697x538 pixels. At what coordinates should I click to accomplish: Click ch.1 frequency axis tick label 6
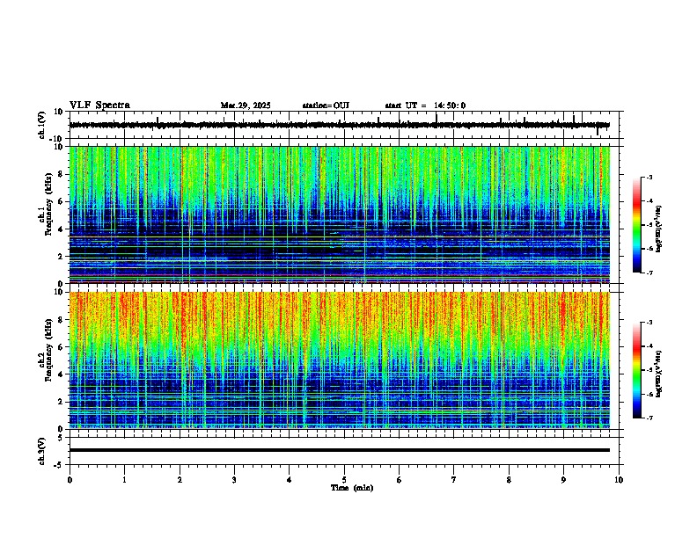pyautogui.click(x=61, y=201)
